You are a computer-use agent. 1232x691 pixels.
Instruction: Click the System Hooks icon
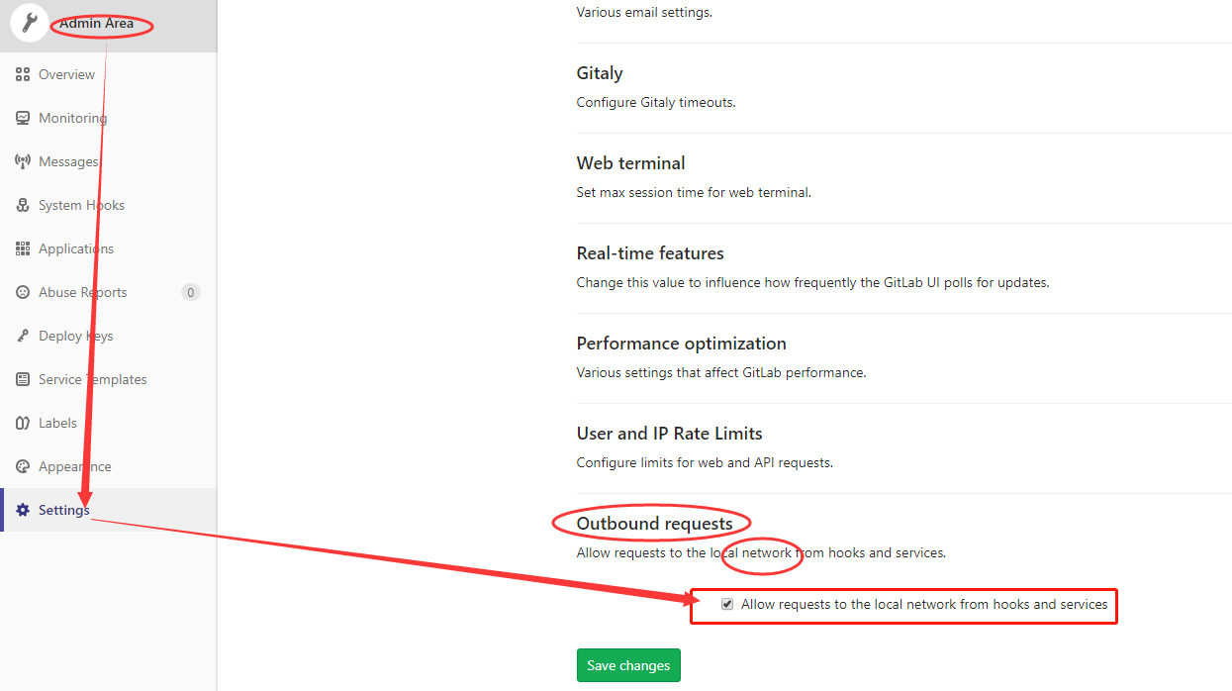click(x=23, y=205)
